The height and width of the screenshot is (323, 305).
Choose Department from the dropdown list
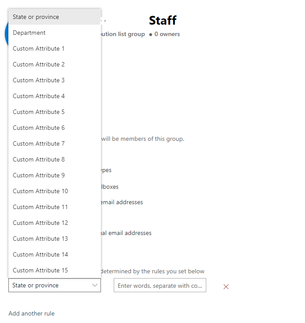[55, 33]
